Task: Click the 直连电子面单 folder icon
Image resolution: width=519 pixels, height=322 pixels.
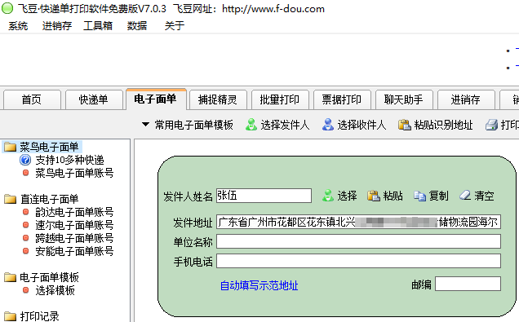Action: 11,199
